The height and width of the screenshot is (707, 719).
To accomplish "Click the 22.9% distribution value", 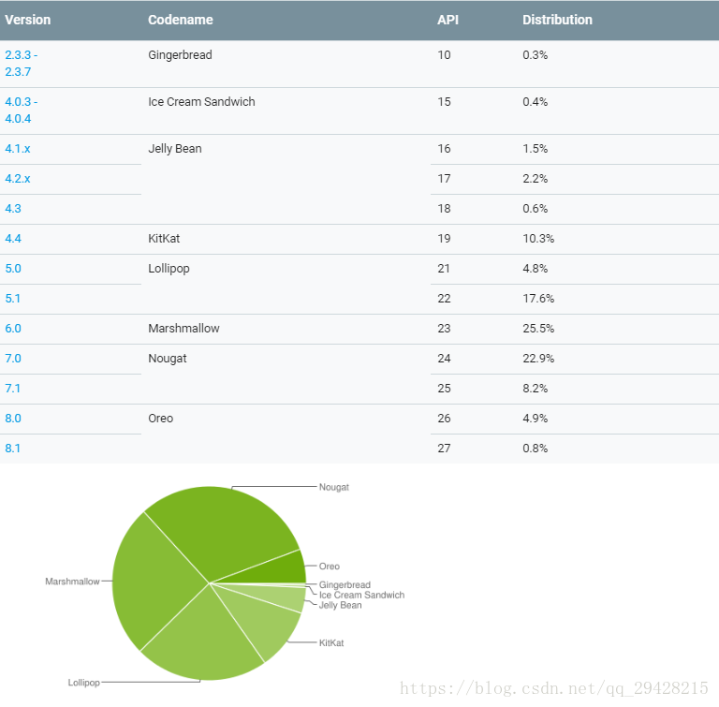I will point(538,359).
